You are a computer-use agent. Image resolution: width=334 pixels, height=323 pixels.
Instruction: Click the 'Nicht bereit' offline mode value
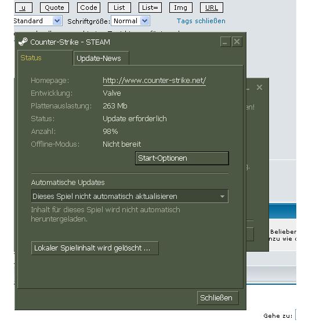(x=122, y=144)
